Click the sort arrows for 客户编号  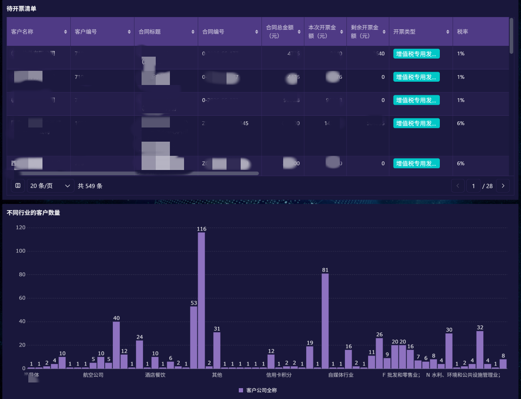tap(129, 32)
